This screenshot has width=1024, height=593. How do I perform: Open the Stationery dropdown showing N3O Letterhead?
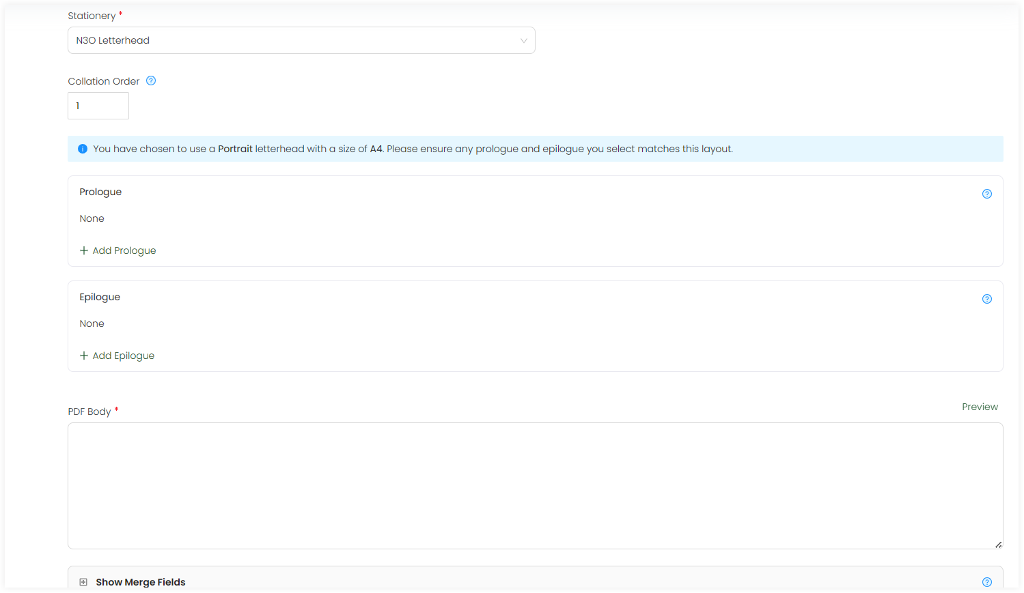(x=301, y=40)
